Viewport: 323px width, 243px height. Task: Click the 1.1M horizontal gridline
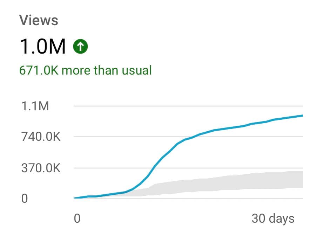tap(188, 106)
